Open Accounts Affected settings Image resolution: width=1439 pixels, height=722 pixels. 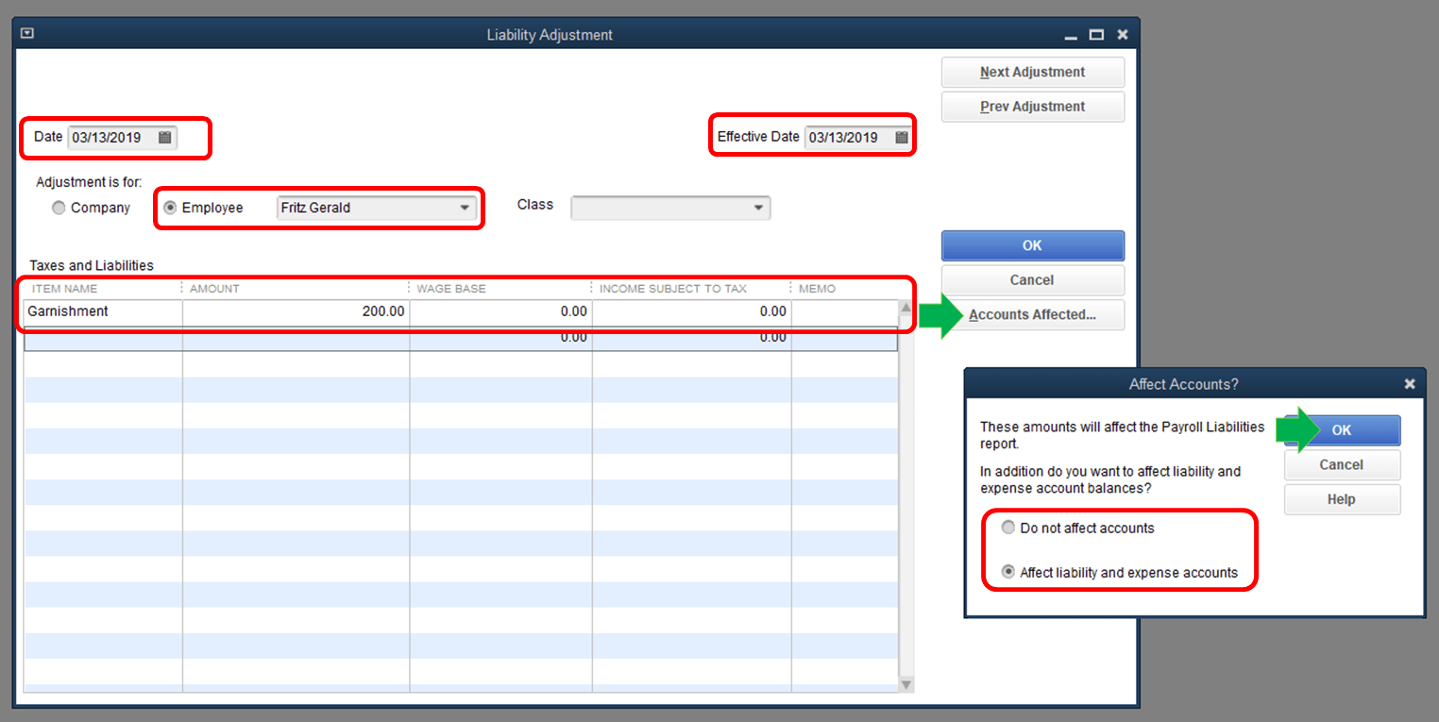coord(1032,315)
